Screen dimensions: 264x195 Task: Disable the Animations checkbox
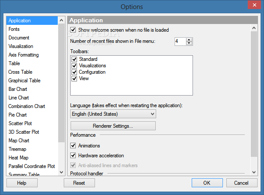[x=73, y=146]
